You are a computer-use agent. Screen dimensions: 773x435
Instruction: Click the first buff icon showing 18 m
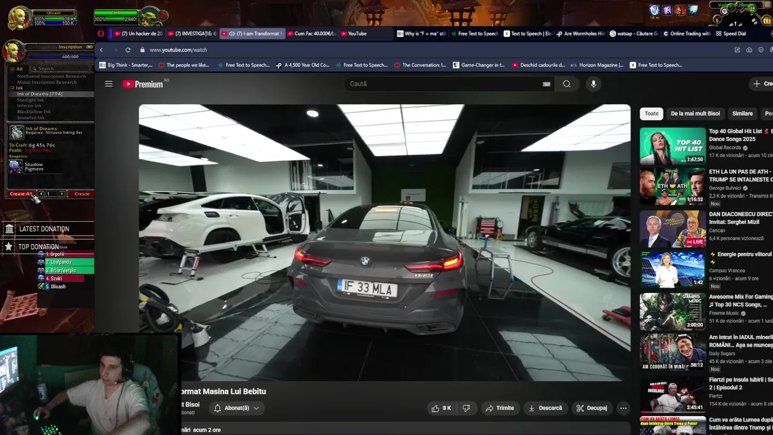coord(654,10)
